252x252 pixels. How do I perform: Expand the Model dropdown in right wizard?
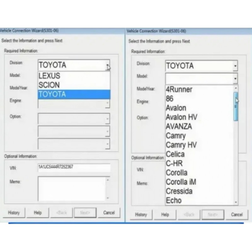coord(235,78)
